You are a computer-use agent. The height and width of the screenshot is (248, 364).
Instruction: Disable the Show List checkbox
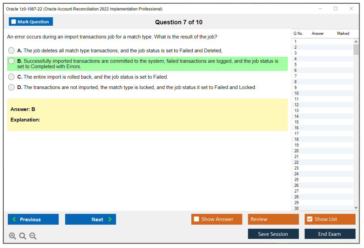[x=309, y=219]
